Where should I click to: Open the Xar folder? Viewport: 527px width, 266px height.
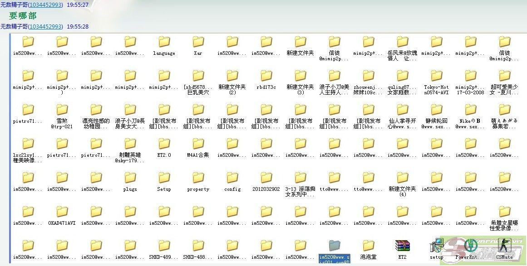pos(198,42)
